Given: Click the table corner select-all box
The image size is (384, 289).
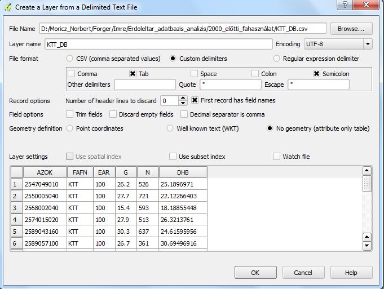Looking at the screenshot, I should point(17,172).
